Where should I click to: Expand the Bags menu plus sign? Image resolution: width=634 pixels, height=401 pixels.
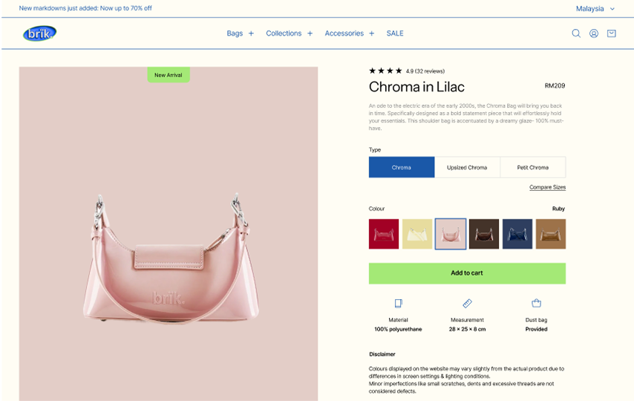point(251,33)
